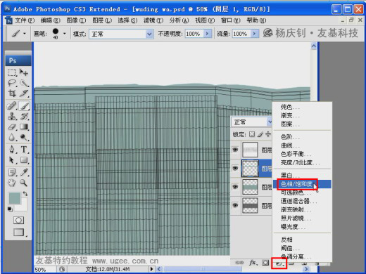Select the Horizontal Type tool

pos(24,150)
